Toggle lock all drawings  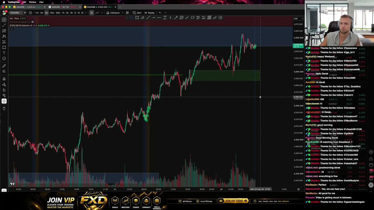click(x=4, y=90)
